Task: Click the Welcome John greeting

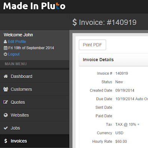Action: click(18, 35)
